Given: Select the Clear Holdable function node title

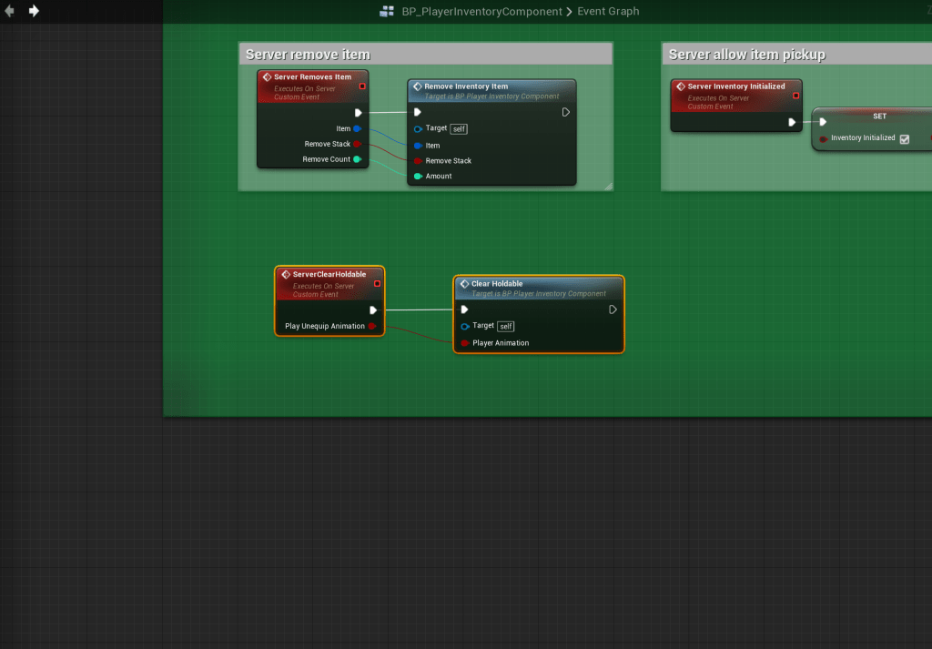Looking at the screenshot, I should (497, 284).
